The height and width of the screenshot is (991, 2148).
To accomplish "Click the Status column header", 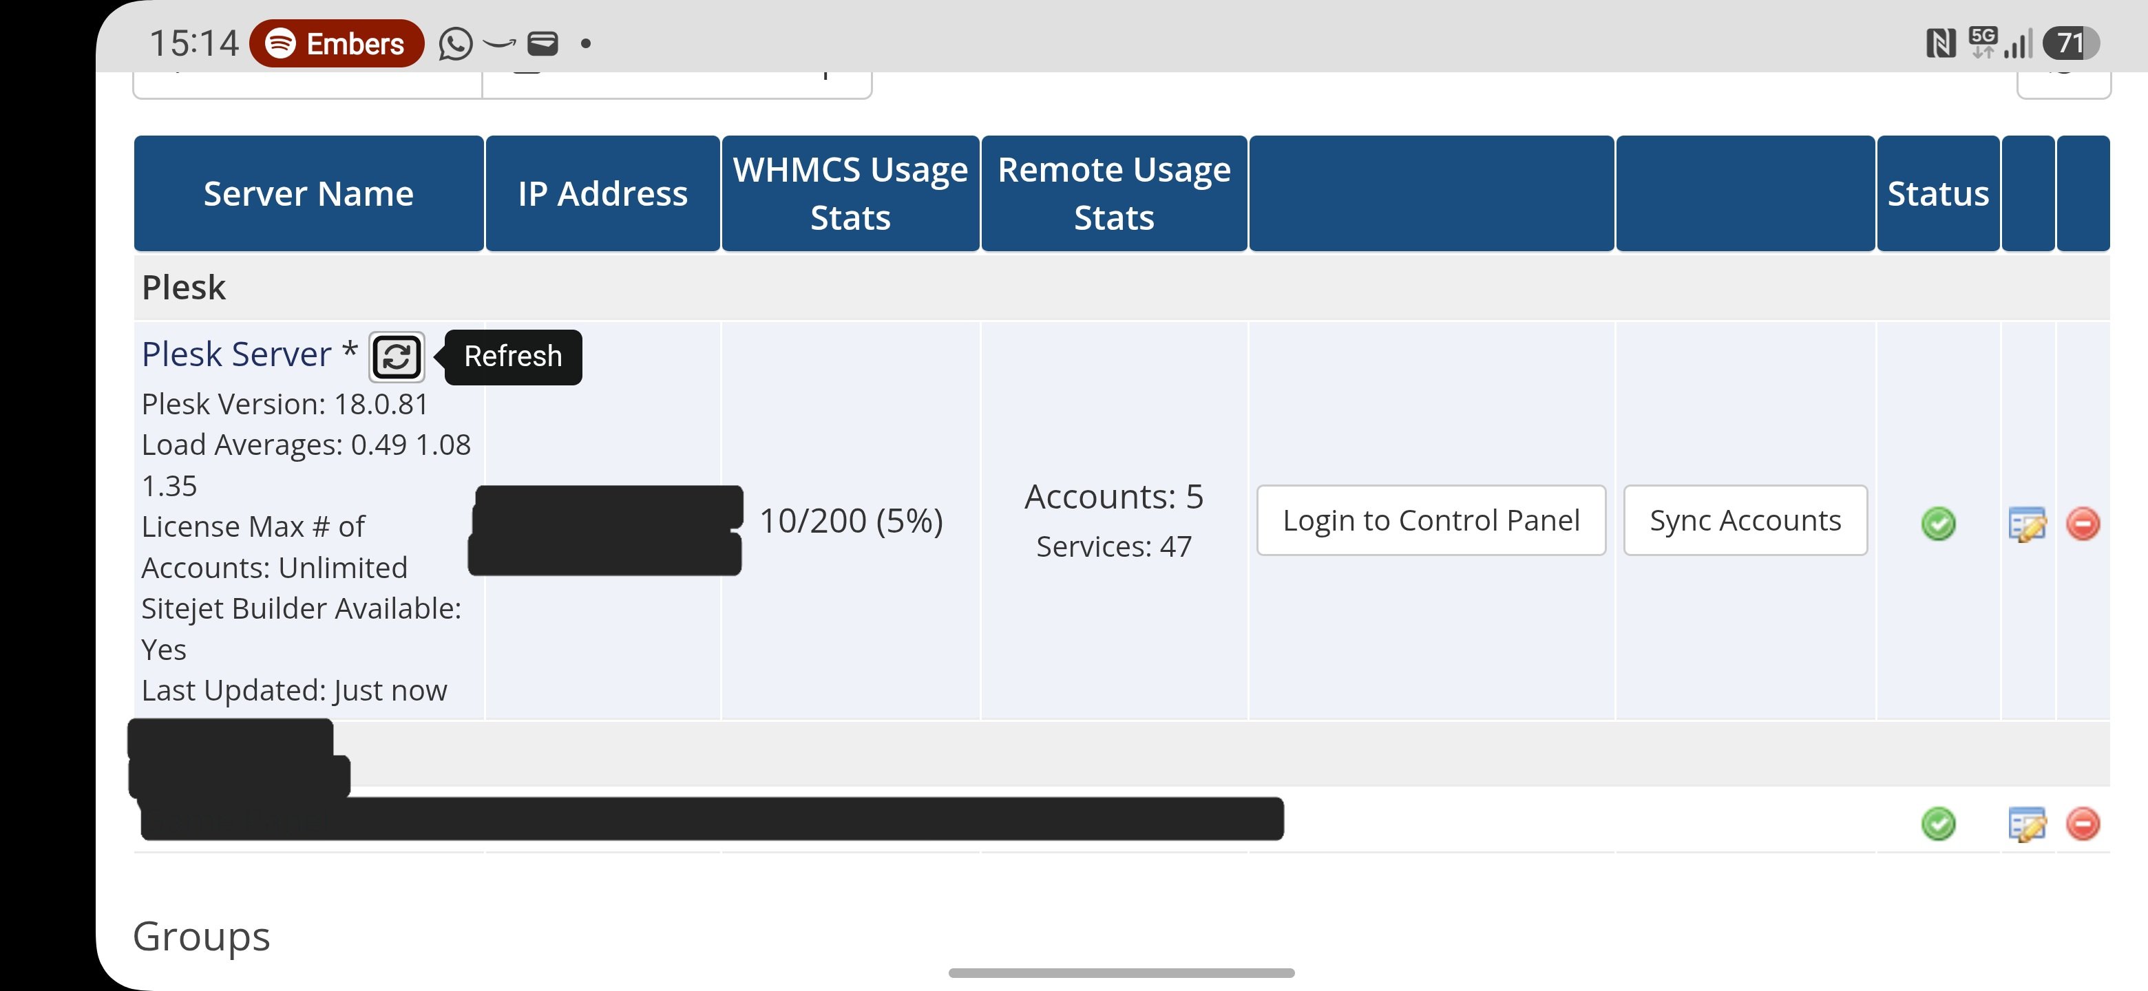I will click(1938, 193).
